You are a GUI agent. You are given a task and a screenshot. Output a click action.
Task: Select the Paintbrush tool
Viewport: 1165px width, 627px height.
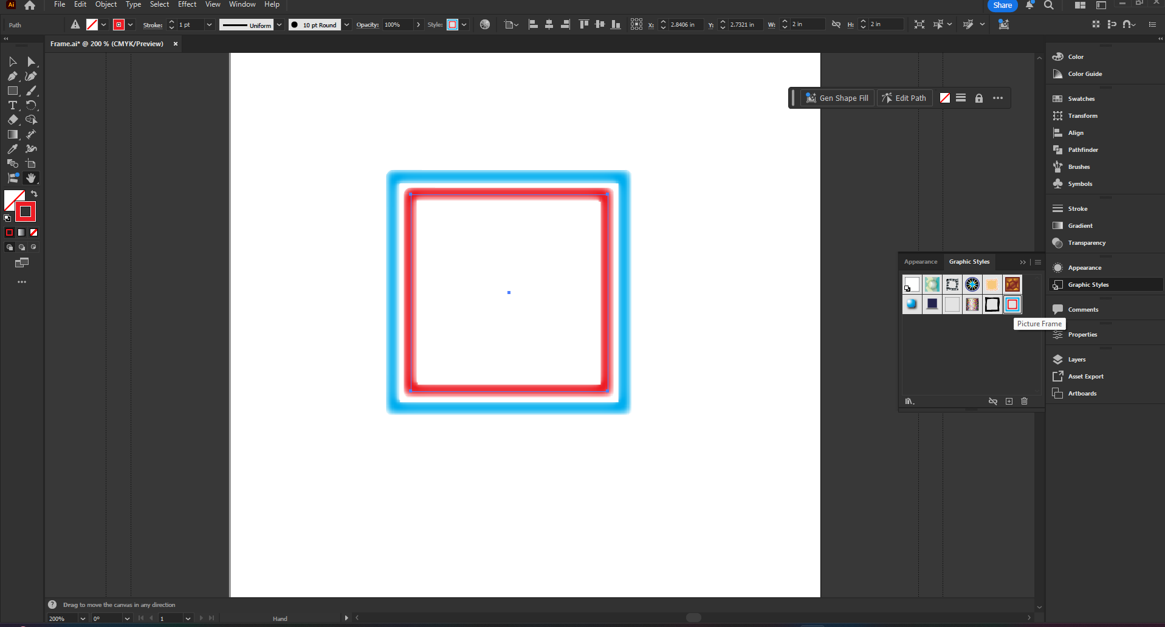coord(32,91)
